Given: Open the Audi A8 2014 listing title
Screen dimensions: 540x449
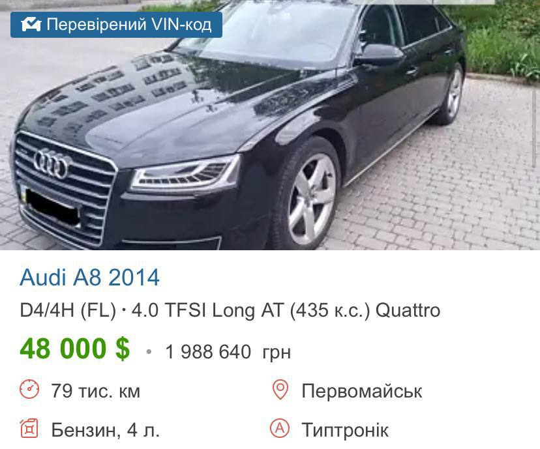Looking at the screenshot, I should (89, 277).
